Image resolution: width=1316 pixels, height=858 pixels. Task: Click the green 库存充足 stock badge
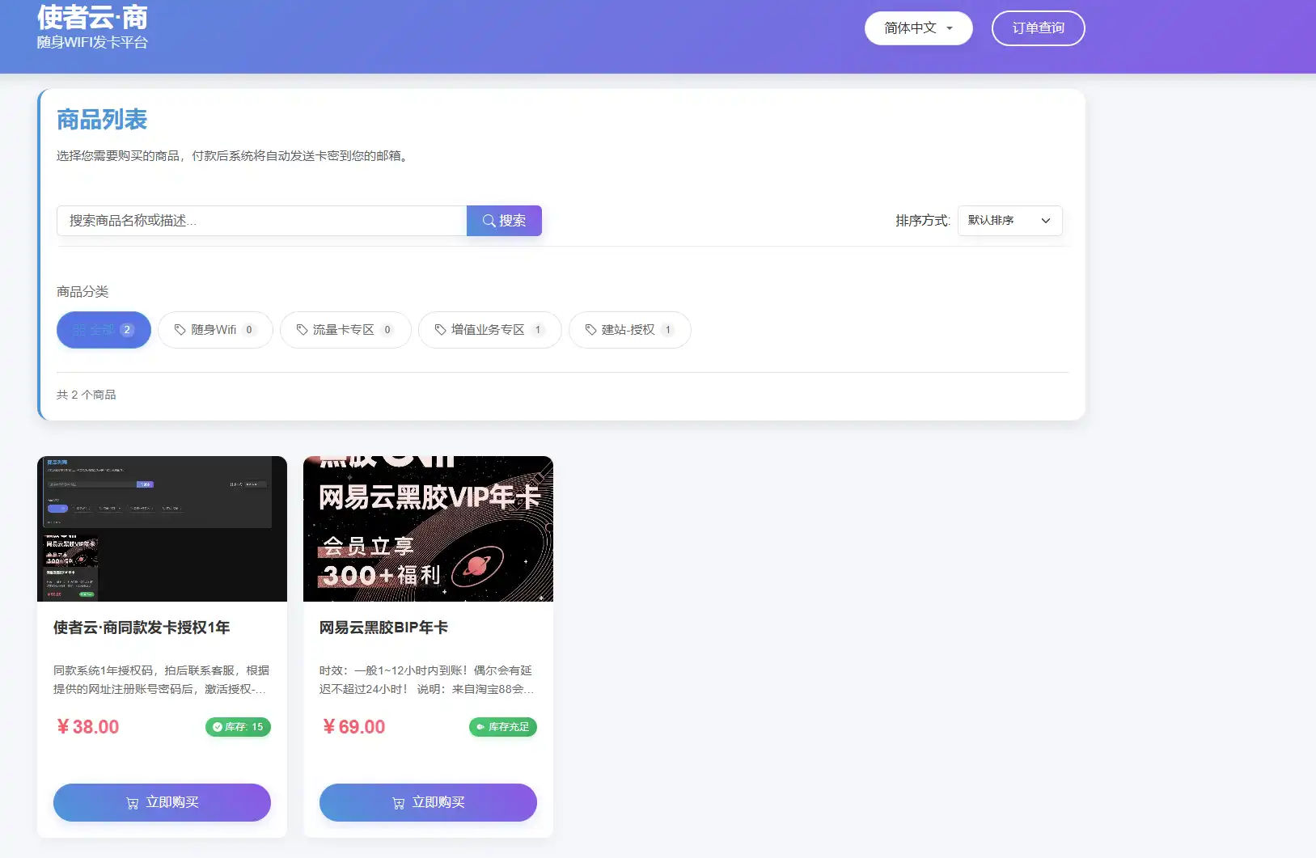click(502, 727)
